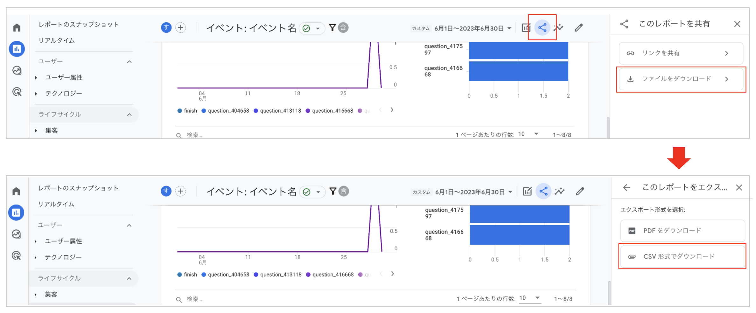Open date range dropdown in share-panel view
Viewport: 756px width, 313px height.
coord(472,28)
